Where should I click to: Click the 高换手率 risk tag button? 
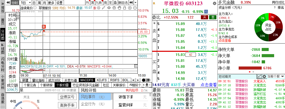pyautogui.click(x=67, y=105)
